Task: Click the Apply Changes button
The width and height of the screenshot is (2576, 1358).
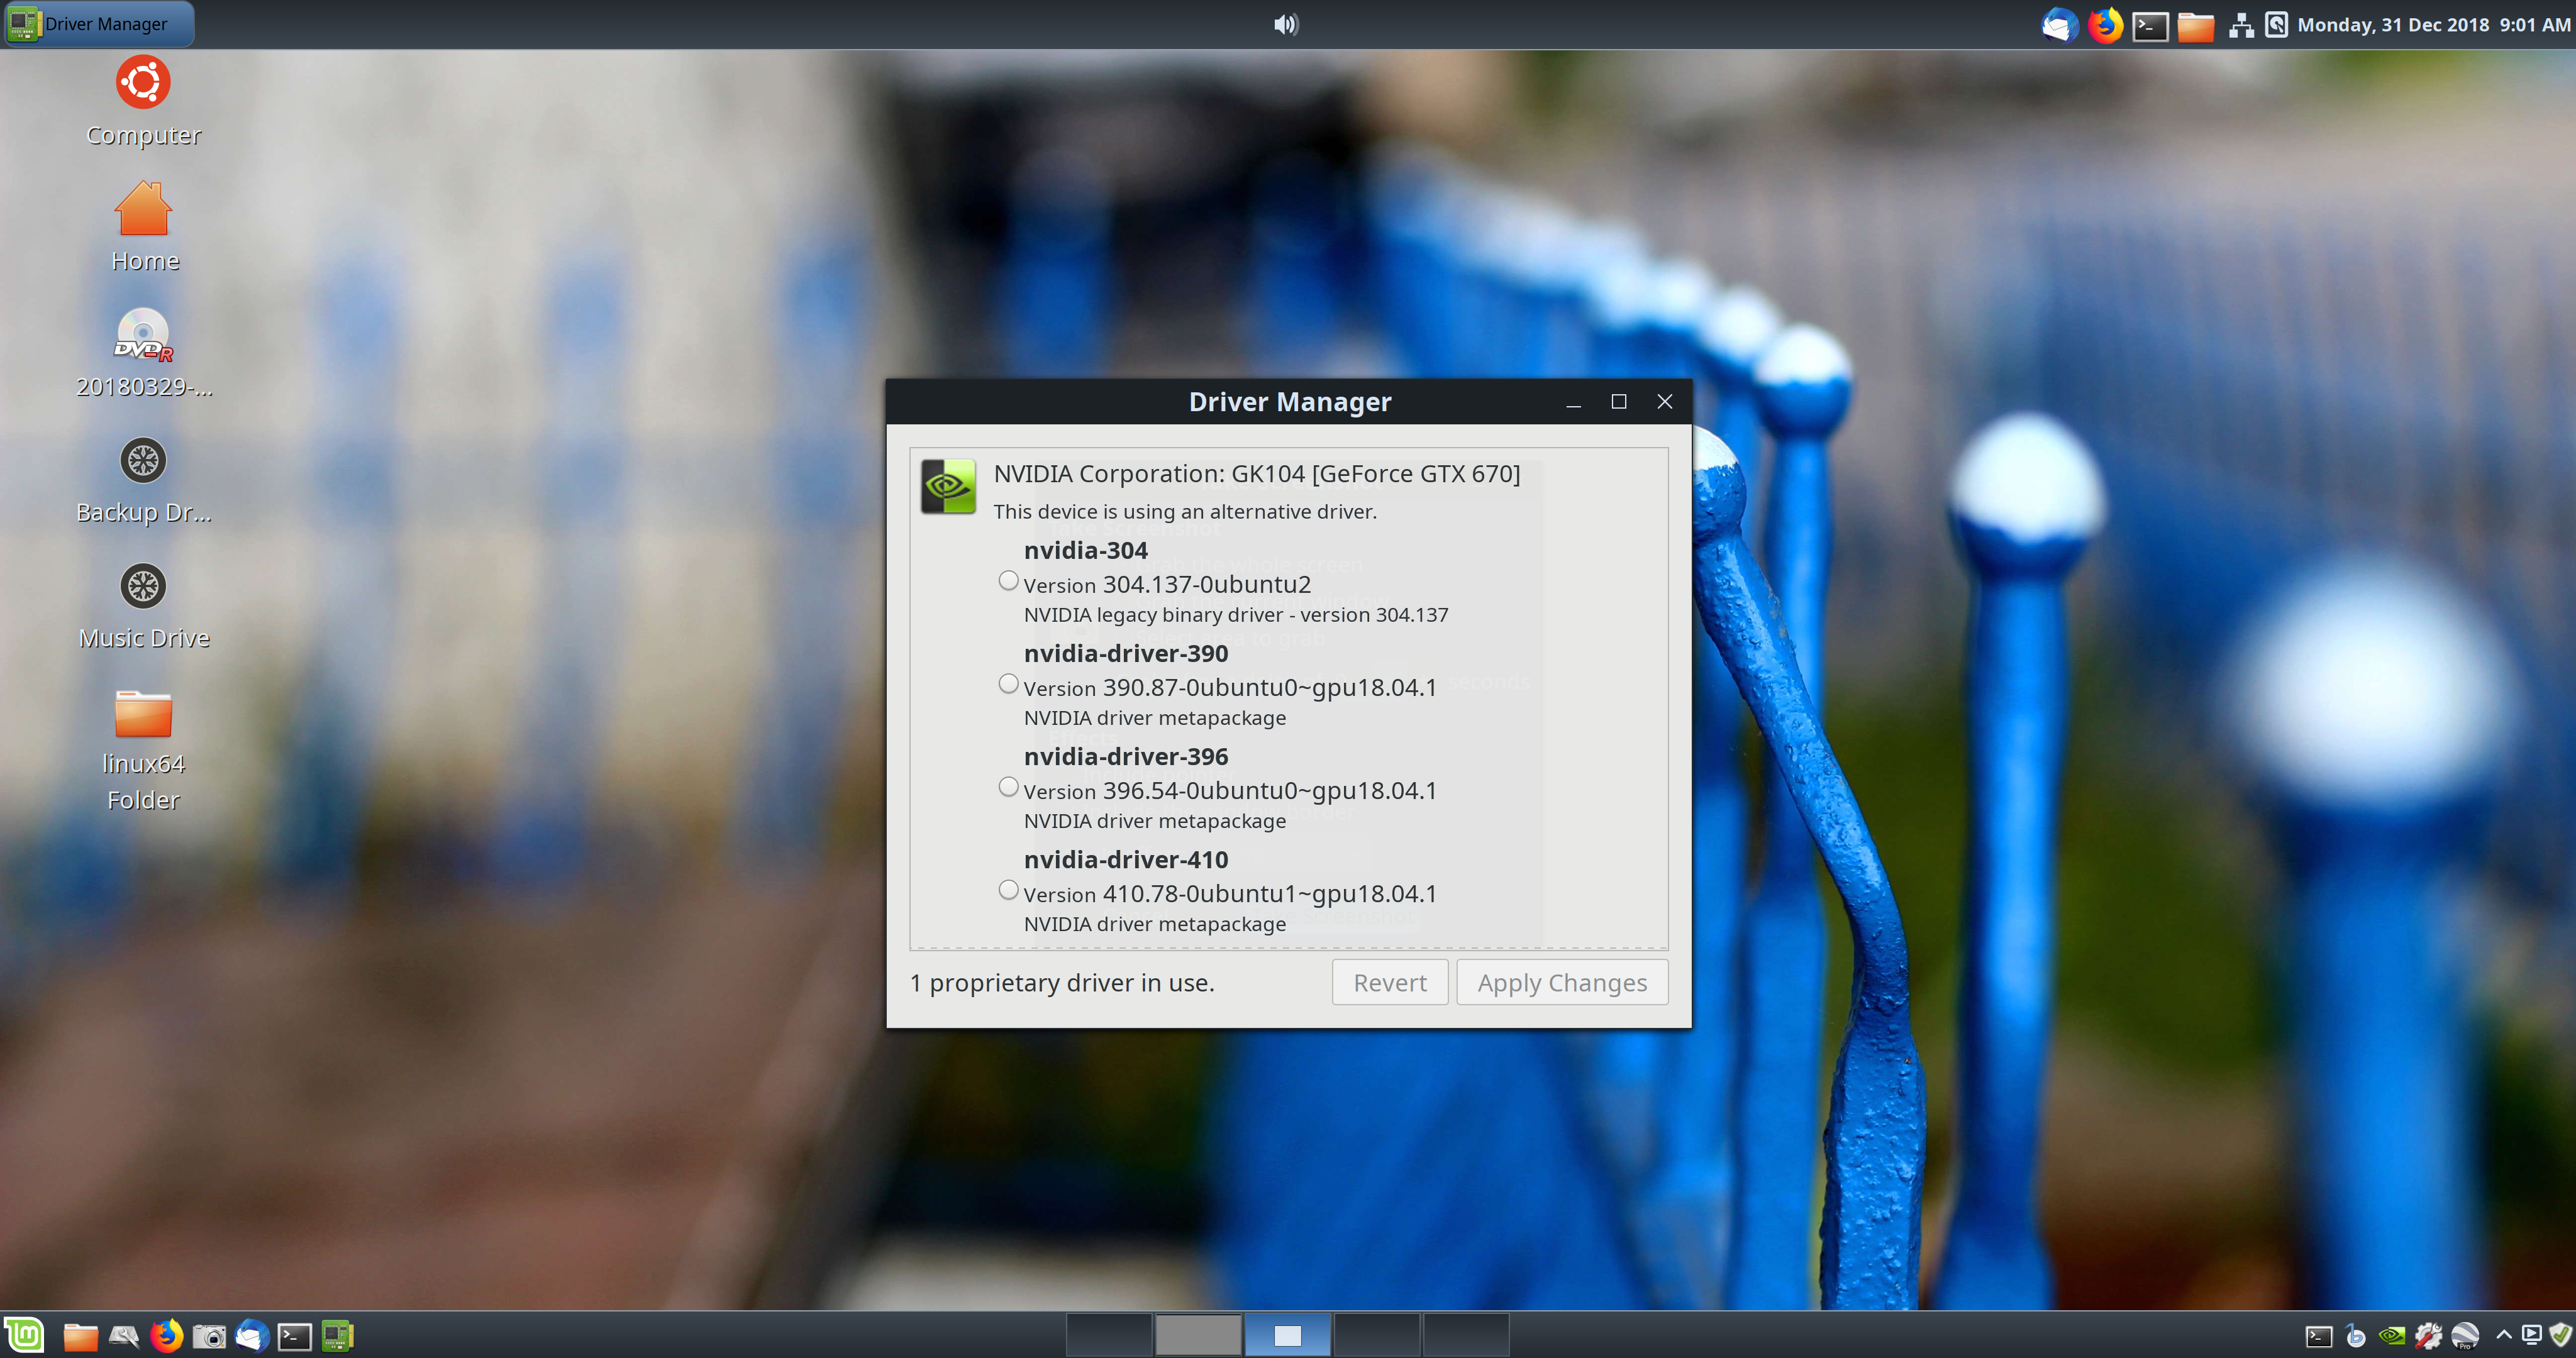Action: 1562,983
